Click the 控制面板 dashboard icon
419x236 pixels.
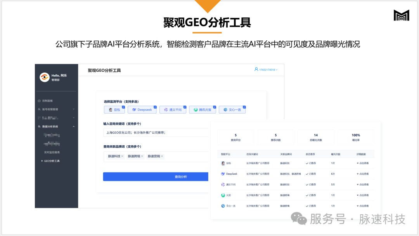pyautogui.click(x=39, y=101)
